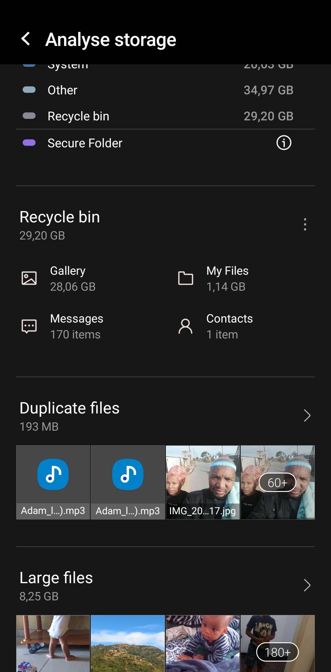Tap the Gallery picture icon

[x=29, y=278]
